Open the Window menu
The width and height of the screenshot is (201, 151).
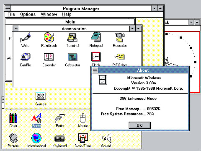click(x=49, y=14)
